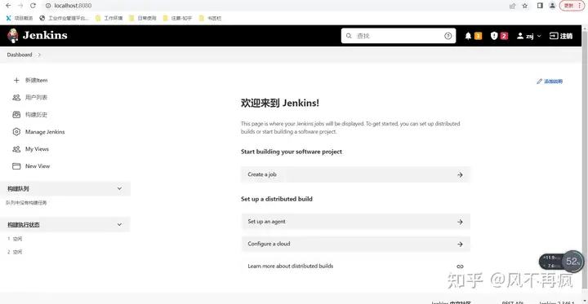This screenshot has height=304, width=588.
Task: Click the My Views people icon
Action: (16, 149)
